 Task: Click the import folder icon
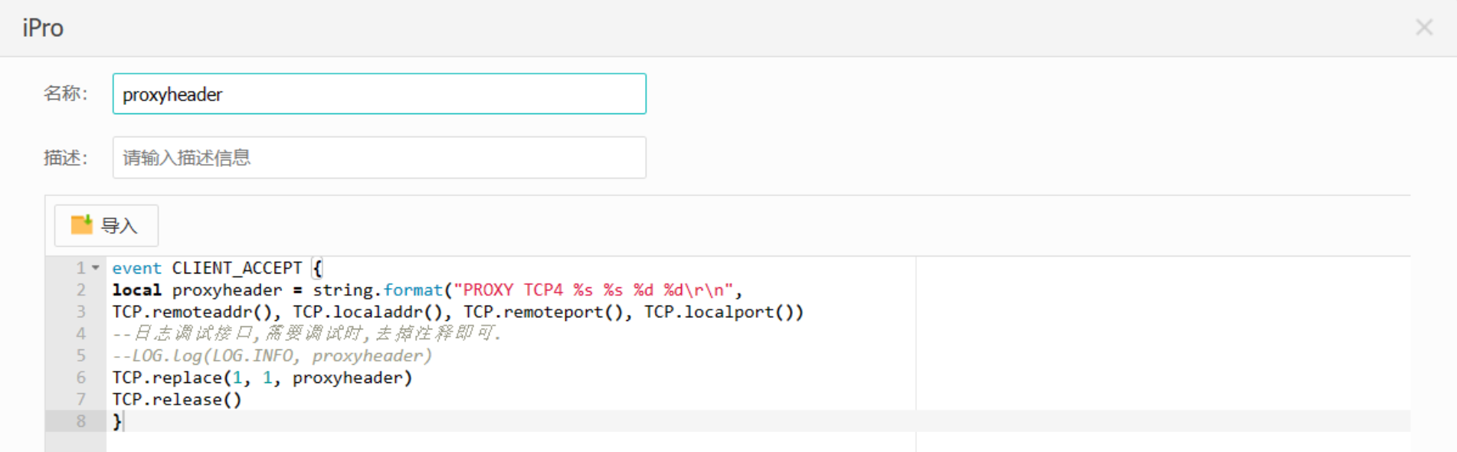81,224
